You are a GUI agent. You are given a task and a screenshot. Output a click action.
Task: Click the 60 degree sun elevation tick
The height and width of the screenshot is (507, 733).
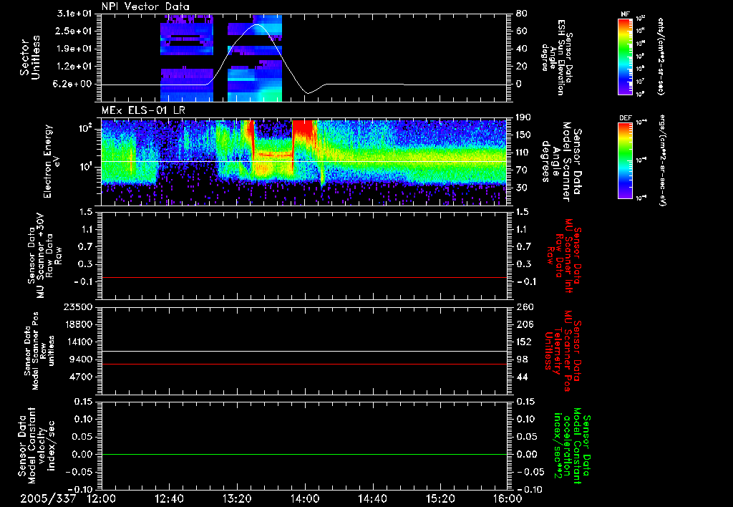(x=522, y=31)
